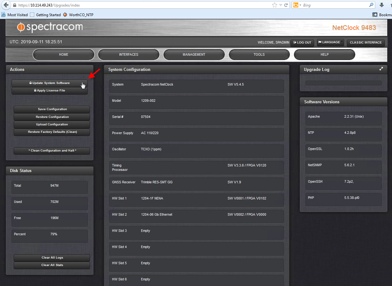This screenshot has height=286, width=392.
Task: Open the history dropdown arrow in the address bar
Action: 281,5
